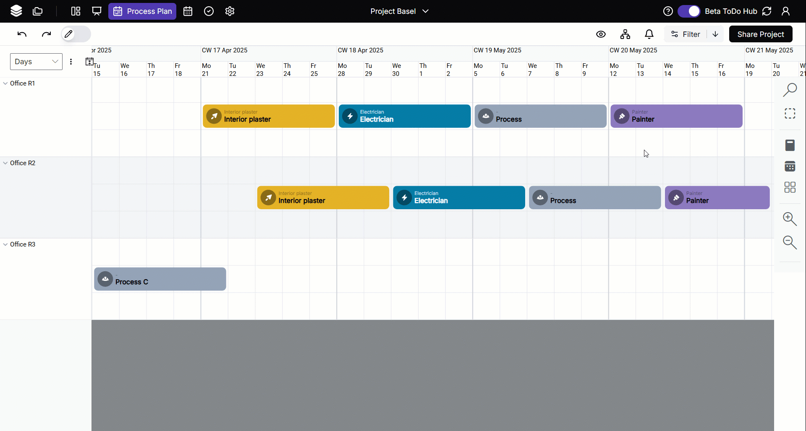Open the notifications bell icon
Screen dimensions: 806x431
[x=649, y=34]
